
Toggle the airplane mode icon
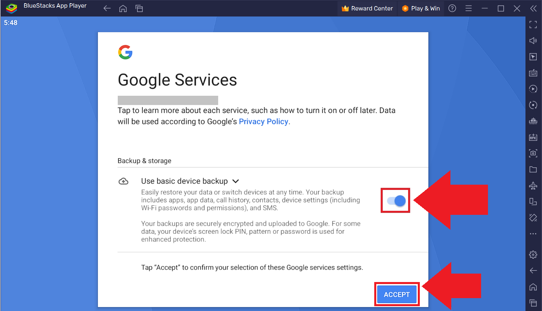coord(533,185)
